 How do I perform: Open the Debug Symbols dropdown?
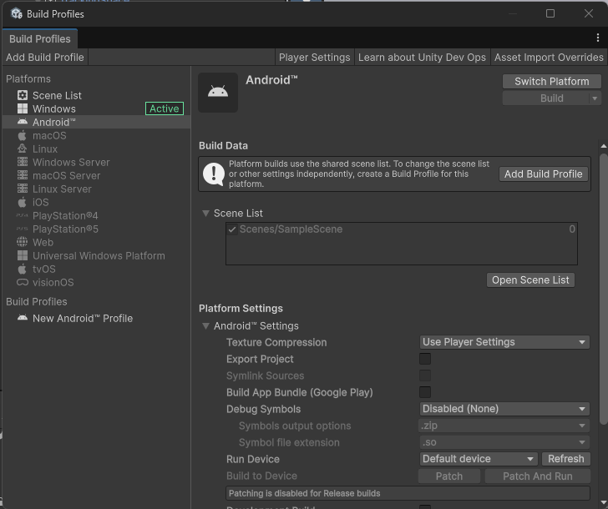coord(504,409)
